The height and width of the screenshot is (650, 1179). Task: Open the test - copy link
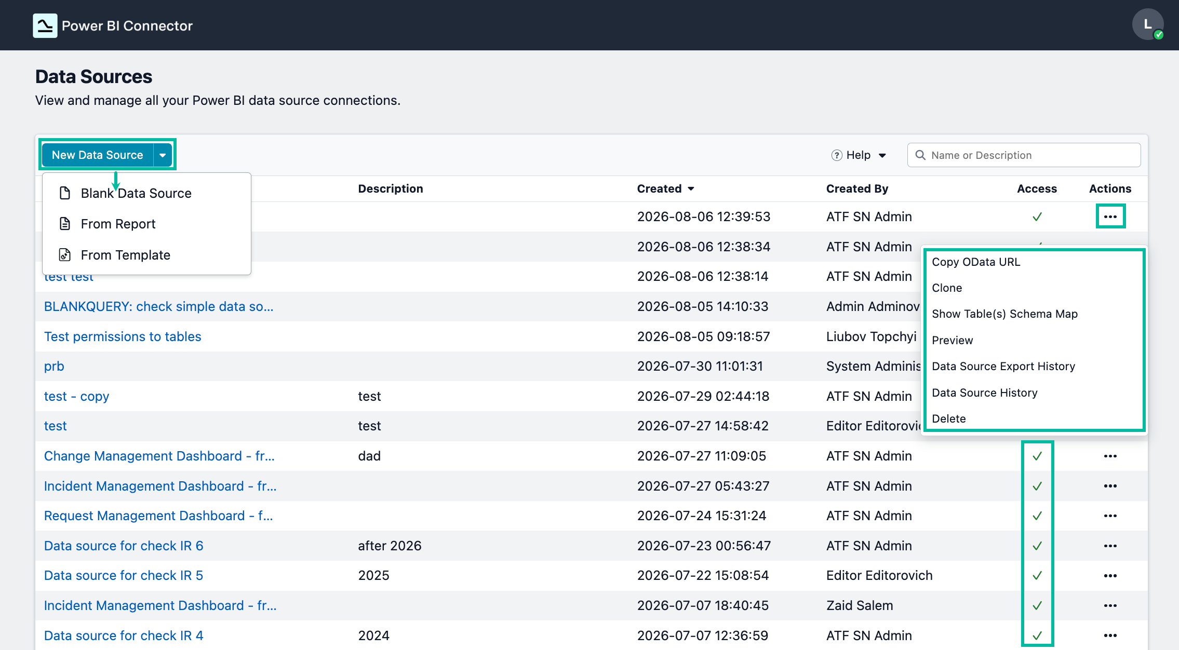pyautogui.click(x=76, y=396)
